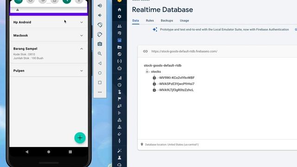This screenshot has width=297, height=167.
Task: Tap Android home navigation button on phone
Action: [49, 152]
